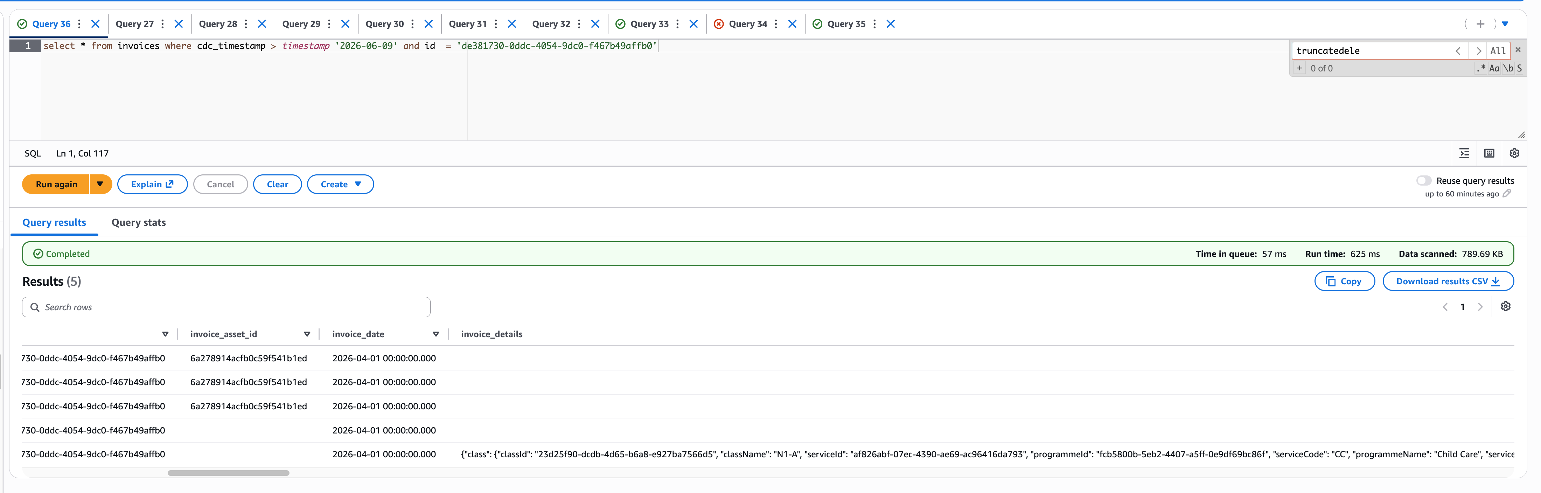Screen dimensions: 1541x493
Task: Click the invoice_details column header
Action: pyautogui.click(x=491, y=334)
